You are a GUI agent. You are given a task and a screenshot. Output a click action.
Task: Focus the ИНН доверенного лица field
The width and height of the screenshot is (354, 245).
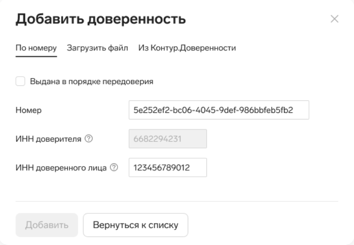tap(168, 167)
